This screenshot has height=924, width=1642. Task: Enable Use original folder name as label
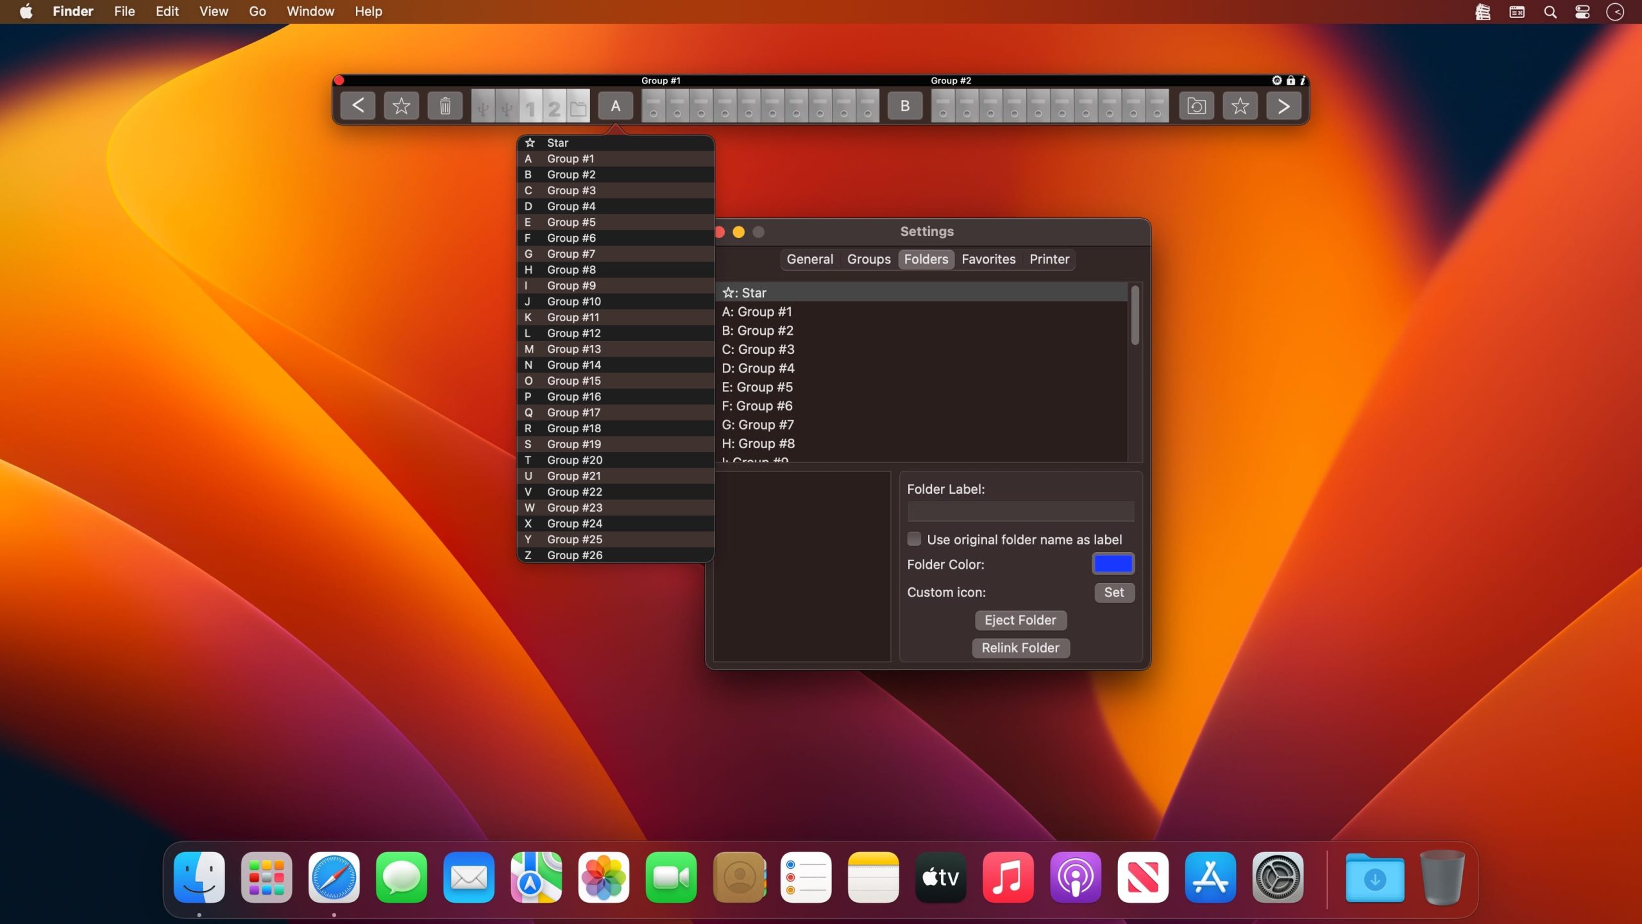[x=914, y=539]
